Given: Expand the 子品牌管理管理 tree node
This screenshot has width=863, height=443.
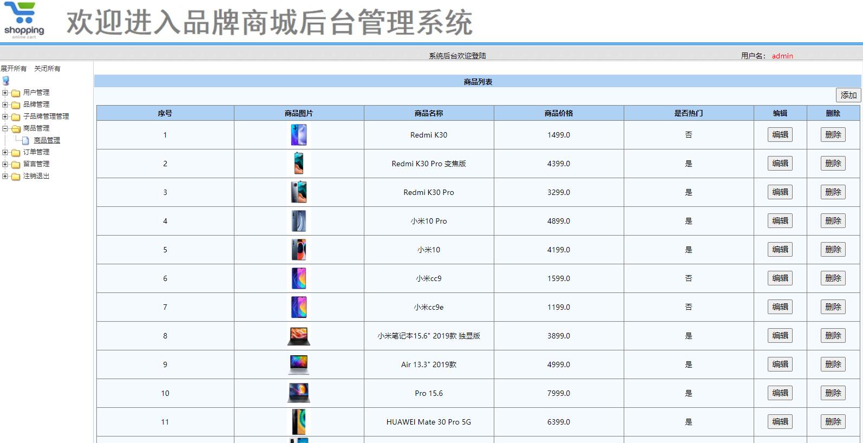Looking at the screenshot, I should point(5,116).
